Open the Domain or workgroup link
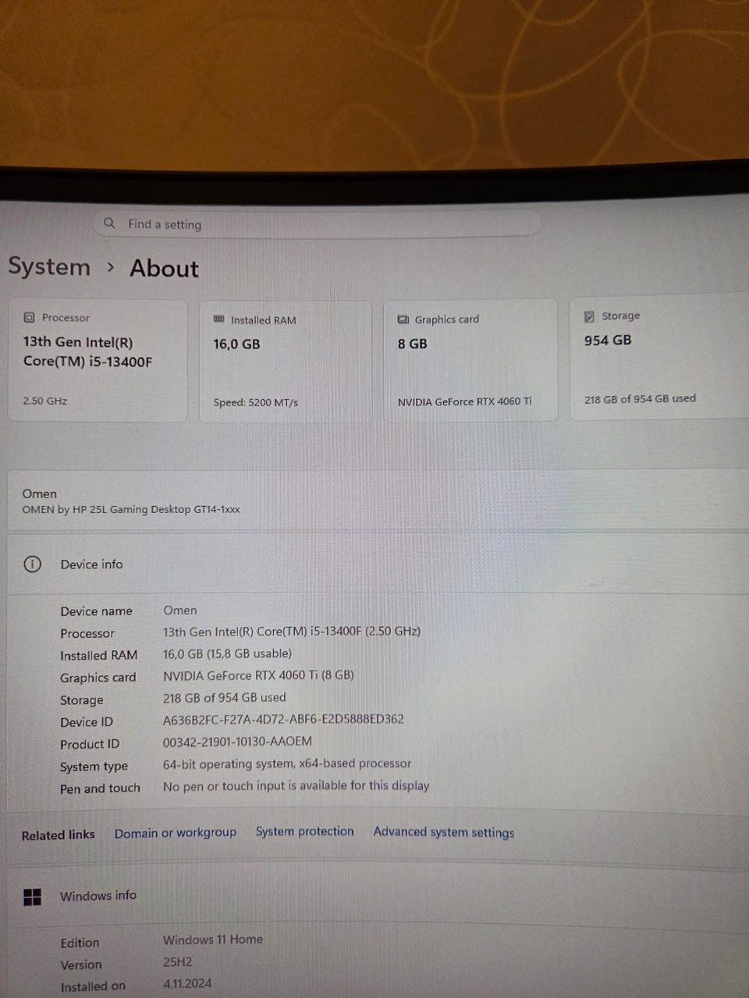This screenshot has width=749, height=998. coord(176,833)
